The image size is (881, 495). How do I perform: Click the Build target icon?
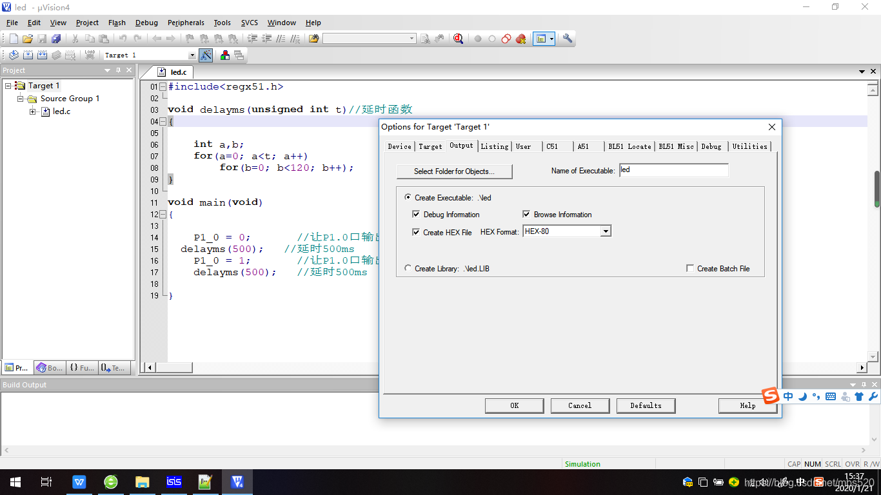coord(28,55)
